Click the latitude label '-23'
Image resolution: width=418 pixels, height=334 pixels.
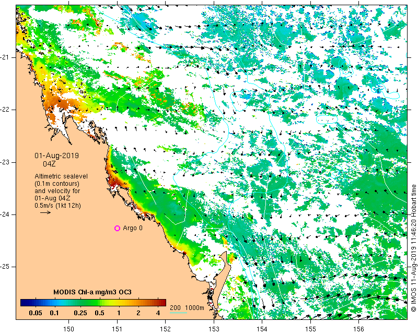click(5, 162)
